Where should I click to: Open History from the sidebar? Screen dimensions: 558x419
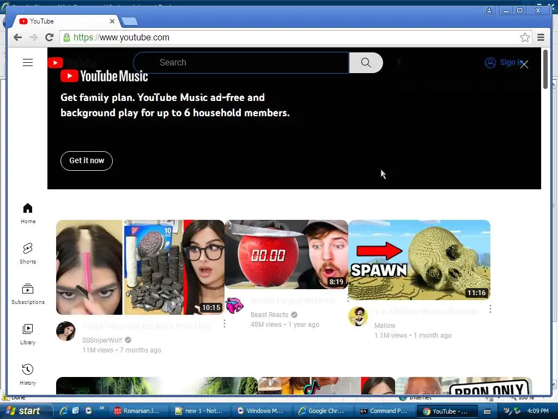pos(28,374)
